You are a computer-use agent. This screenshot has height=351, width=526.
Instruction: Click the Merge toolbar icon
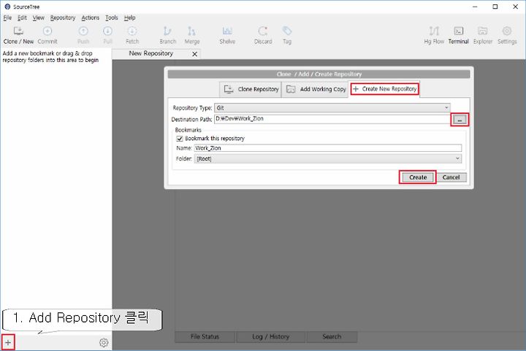191,31
